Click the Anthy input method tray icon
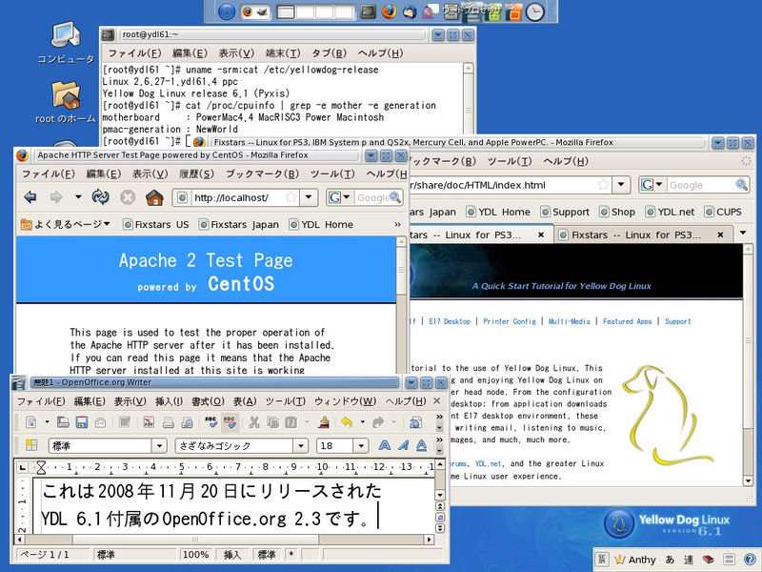762x572 pixels. tap(634, 560)
